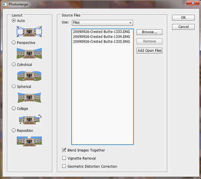The width and height of the screenshot is (201, 179).
Task: Click the Browse button
Action: tap(150, 32)
